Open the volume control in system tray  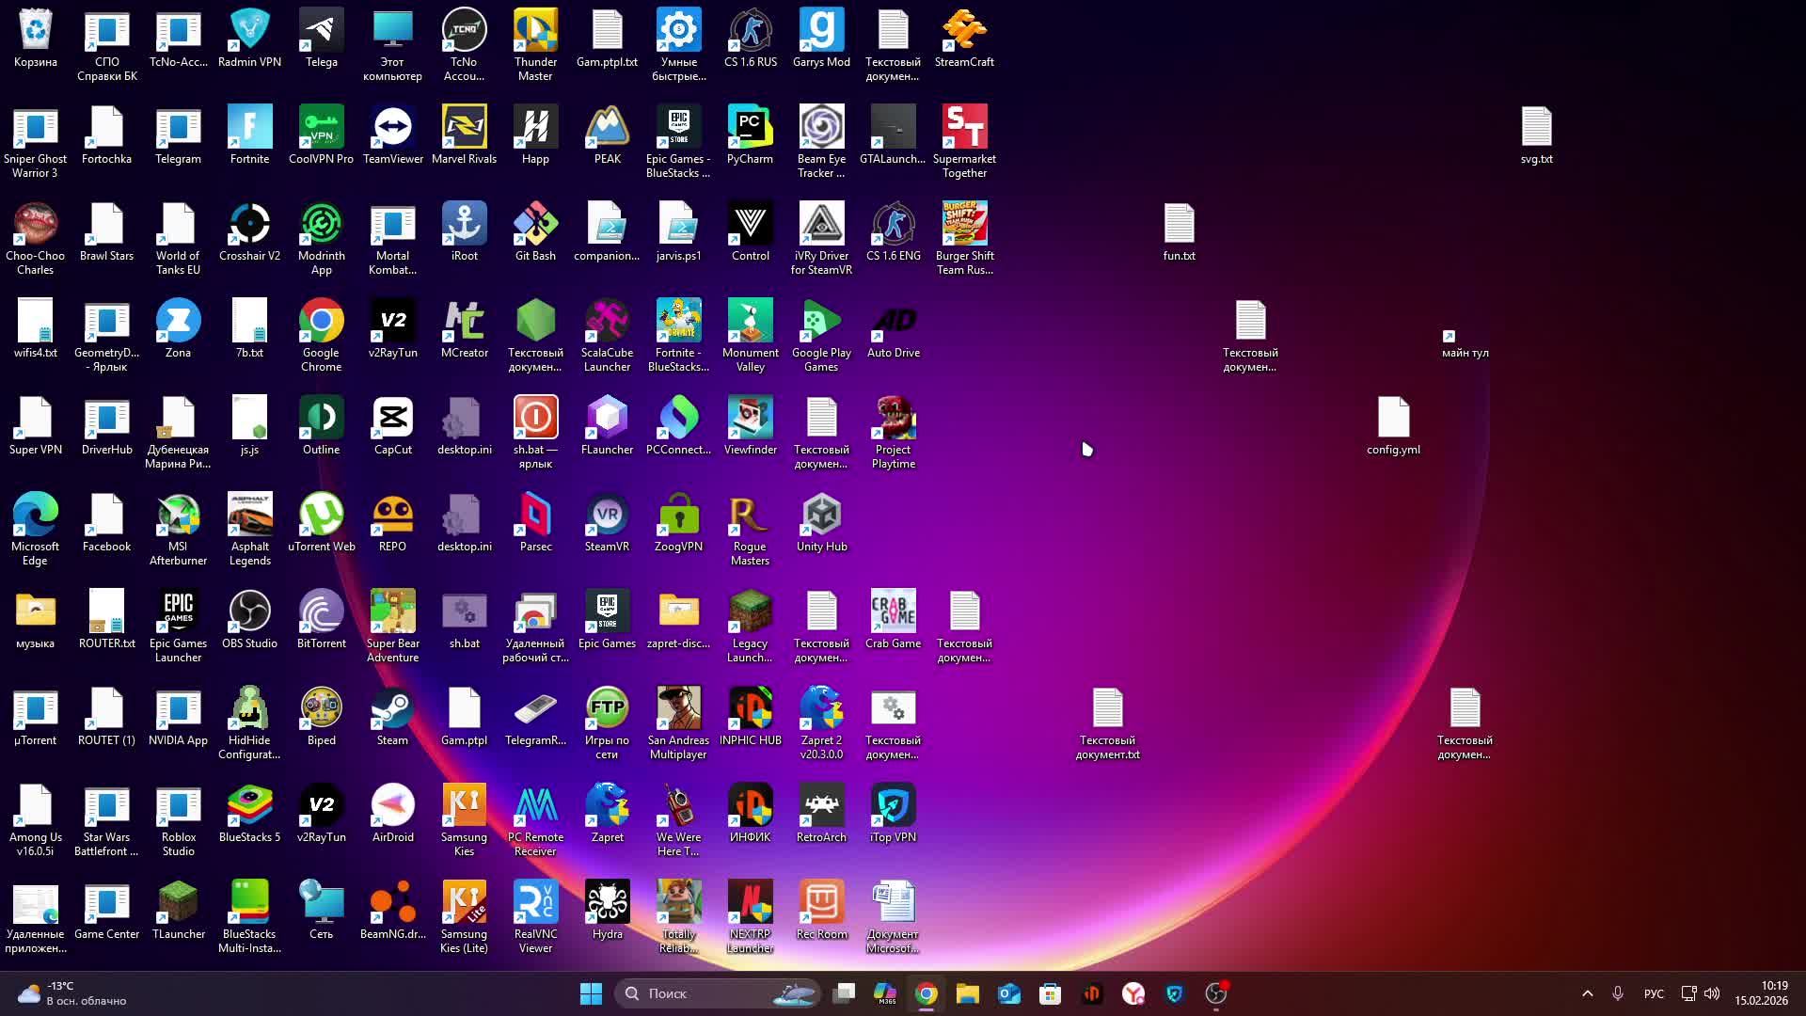click(1712, 993)
